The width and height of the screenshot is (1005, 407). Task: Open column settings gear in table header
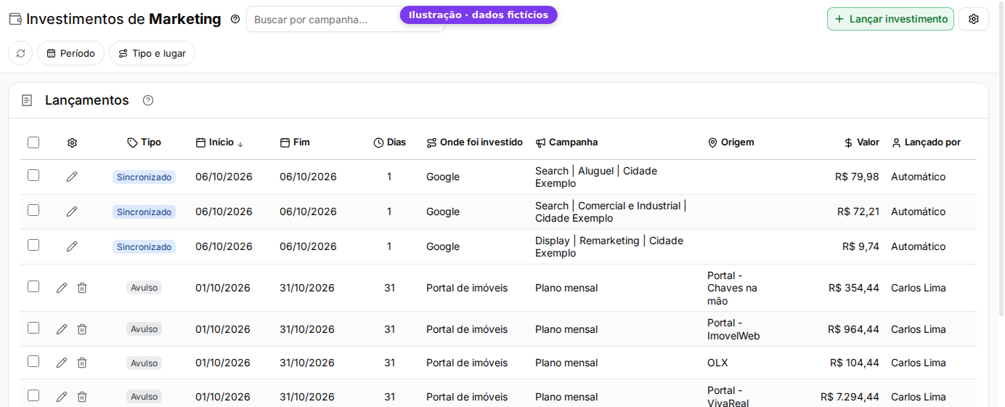pyautogui.click(x=72, y=142)
